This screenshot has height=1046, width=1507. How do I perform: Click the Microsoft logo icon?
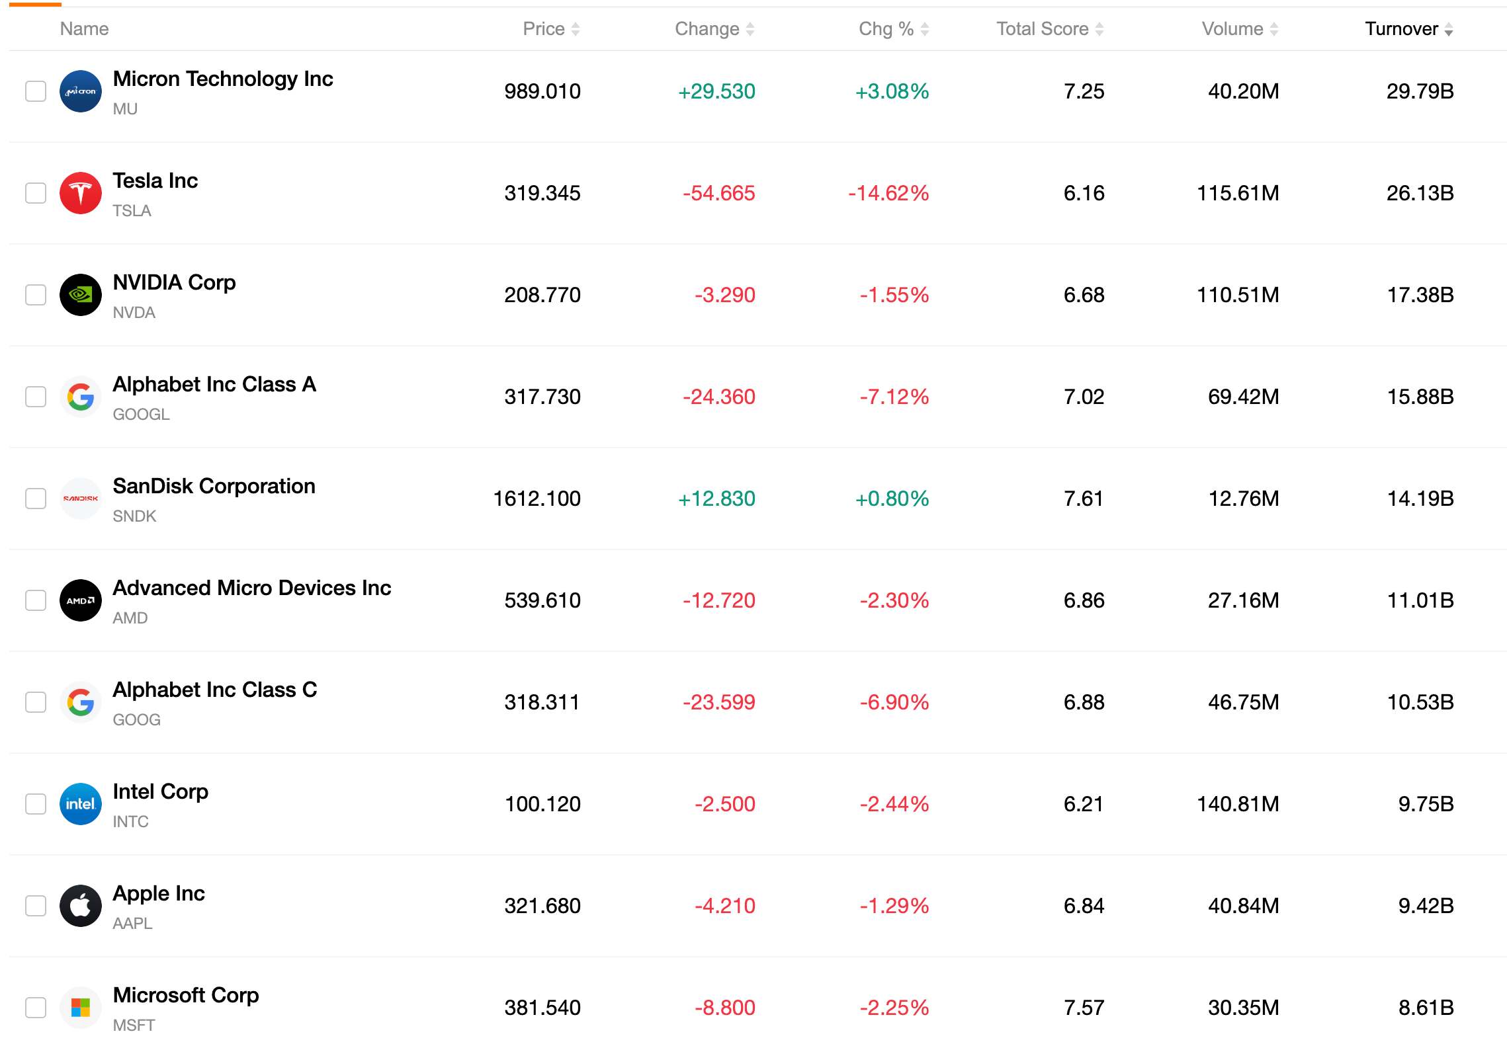click(81, 1008)
